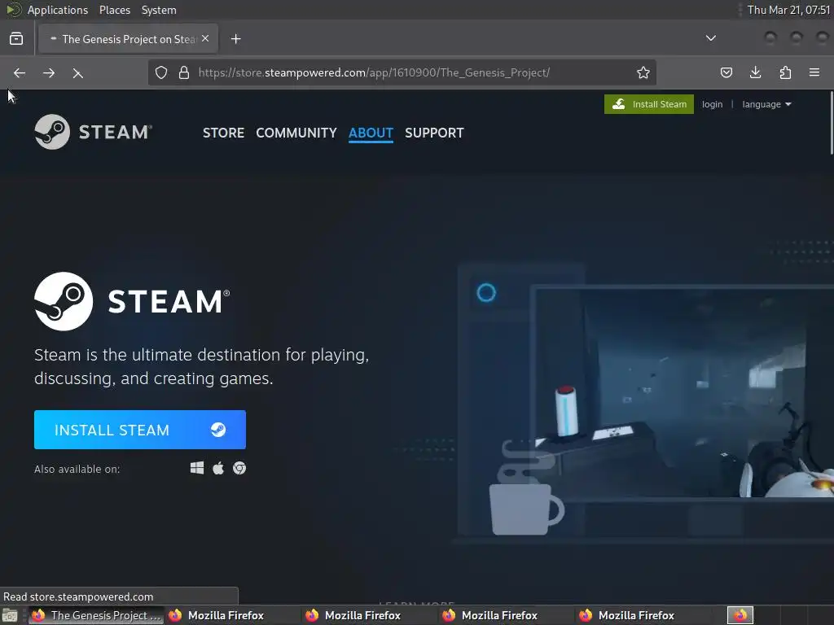Open Firefox View recent browsing icon
Screen dimensions: 834x625
[x=16, y=39]
